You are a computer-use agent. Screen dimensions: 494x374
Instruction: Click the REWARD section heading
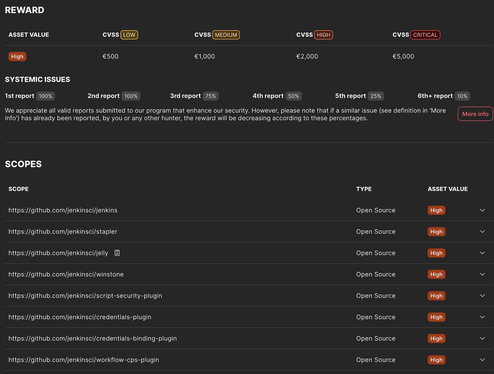click(x=24, y=10)
